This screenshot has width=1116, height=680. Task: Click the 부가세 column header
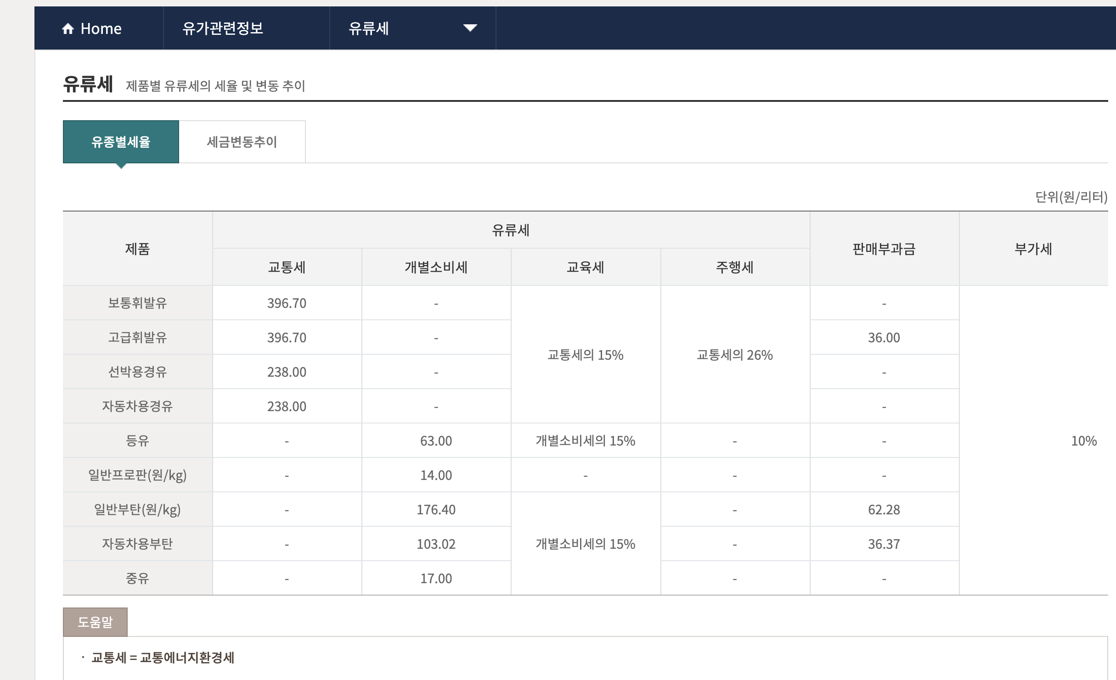(x=1033, y=249)
